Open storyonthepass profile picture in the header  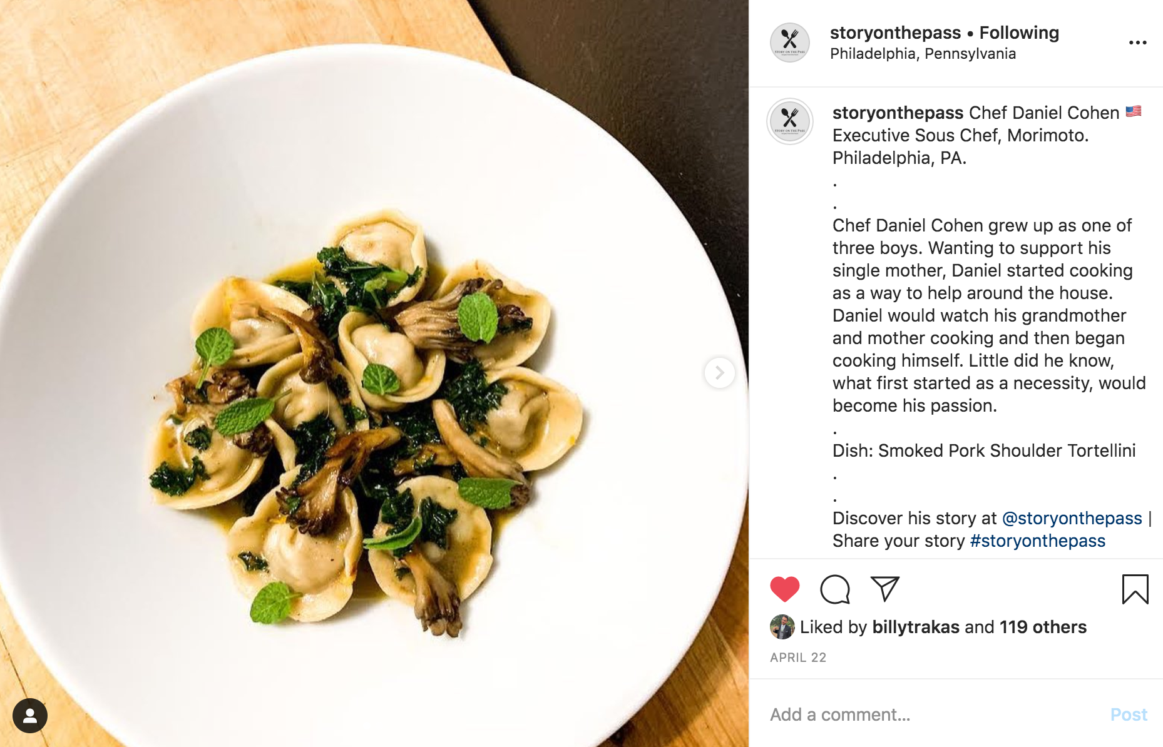(x=789, y=43)
